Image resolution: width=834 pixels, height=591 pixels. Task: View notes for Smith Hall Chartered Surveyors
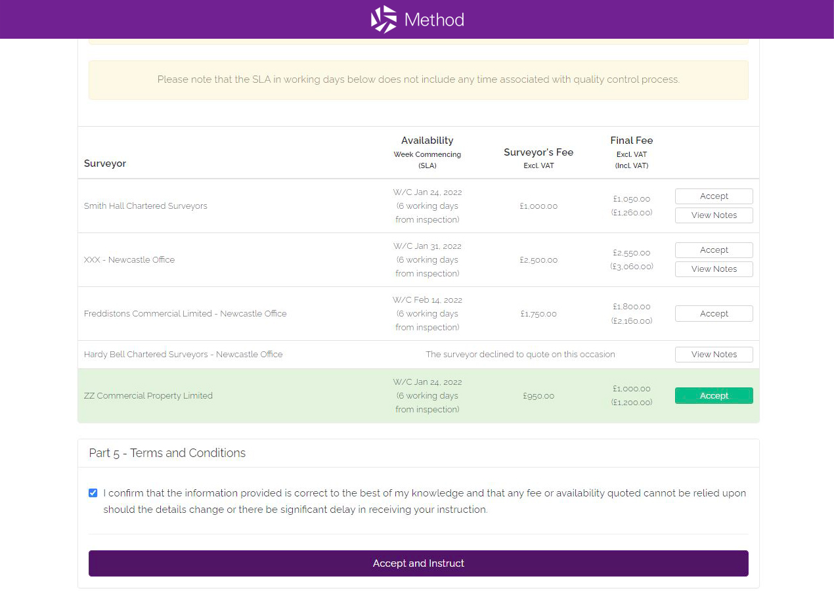point(713,215)
